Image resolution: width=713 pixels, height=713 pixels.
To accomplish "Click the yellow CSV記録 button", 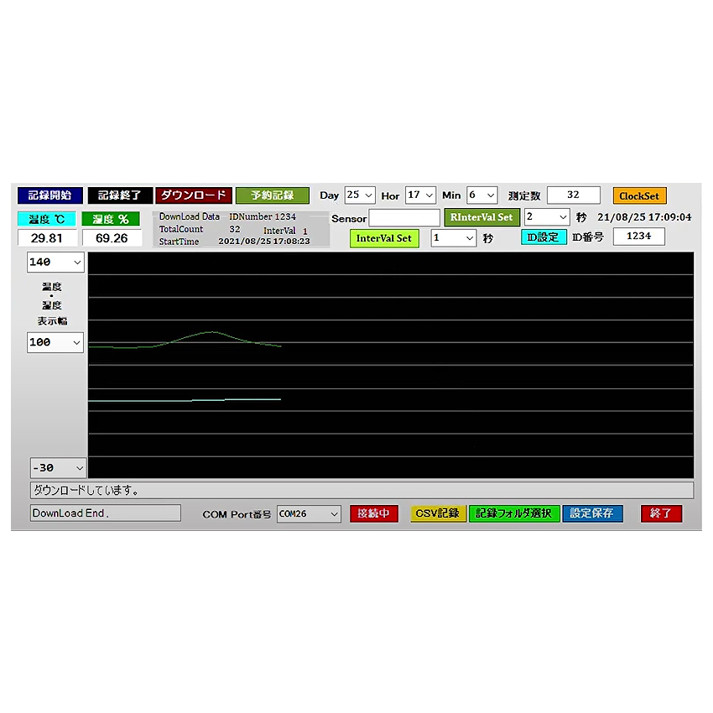I will 437,513.
